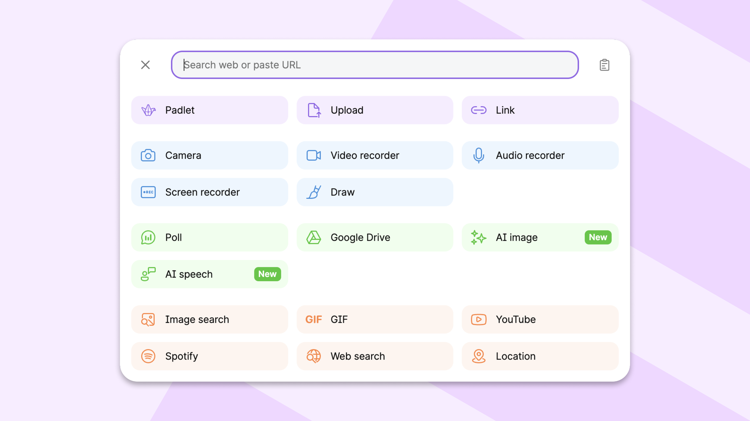Click inside the search web field

click(375, 65)
